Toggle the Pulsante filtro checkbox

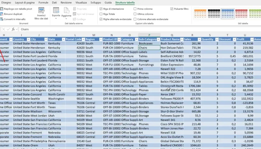coord(172,9)
